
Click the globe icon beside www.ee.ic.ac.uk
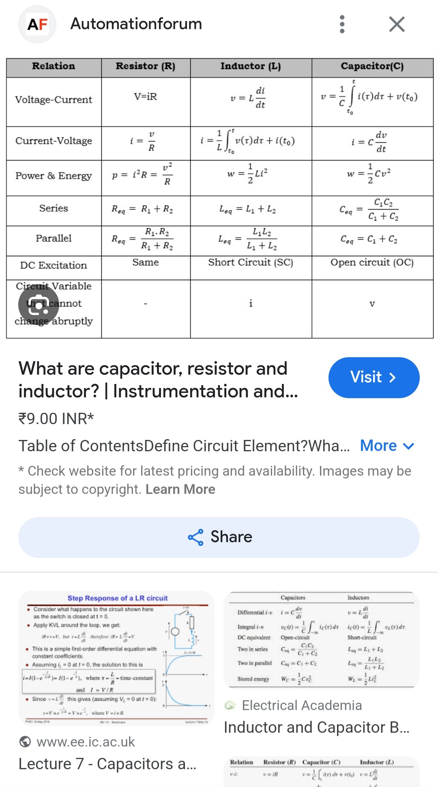point(25,742)
